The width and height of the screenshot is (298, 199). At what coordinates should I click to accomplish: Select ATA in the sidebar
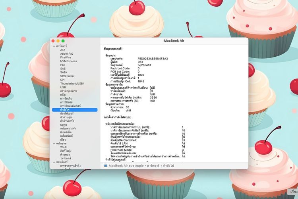63,50
